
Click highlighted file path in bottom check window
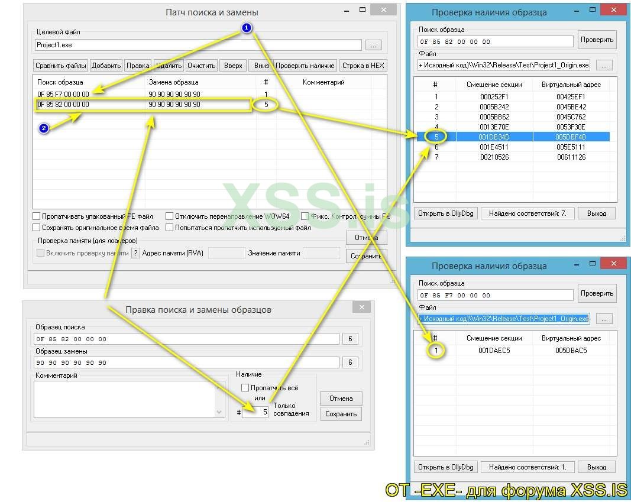pos(504,319)
